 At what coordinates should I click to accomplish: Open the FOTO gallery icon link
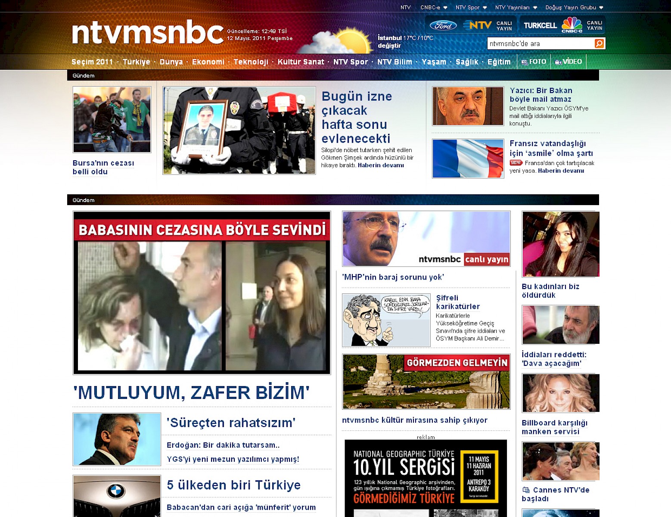point(534,62)
